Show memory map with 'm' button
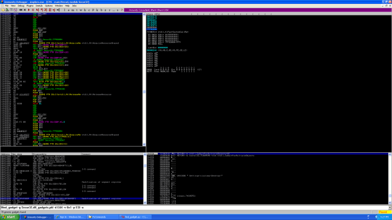This screenshot has height=220, width=392. coord(73,10)
